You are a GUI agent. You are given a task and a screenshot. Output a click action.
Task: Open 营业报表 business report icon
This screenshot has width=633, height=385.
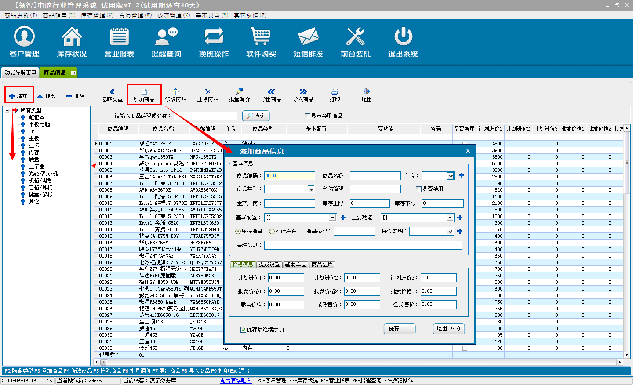point(119,37)
